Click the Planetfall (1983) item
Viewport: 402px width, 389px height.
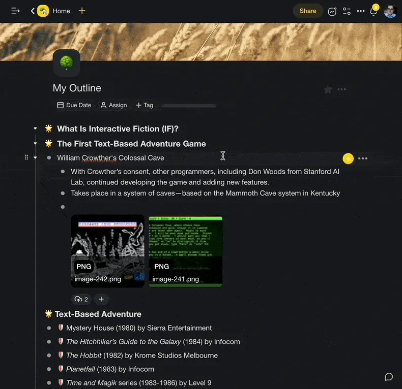point(110,369)
